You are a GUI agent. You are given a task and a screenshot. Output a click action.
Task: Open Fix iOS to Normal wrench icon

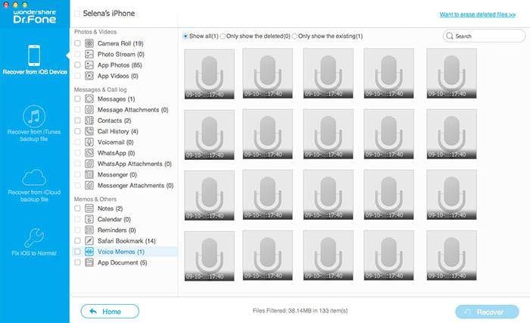tap(34, 237)
